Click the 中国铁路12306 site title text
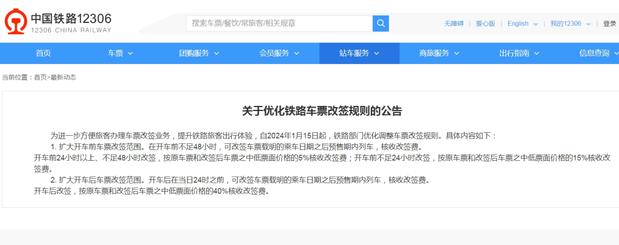This screenshot has width=619, height=245. tap(71, 19)
